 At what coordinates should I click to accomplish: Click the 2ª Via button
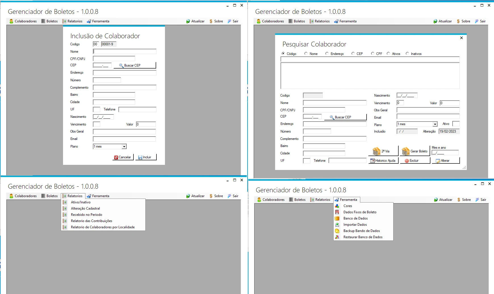coord(383,151)
